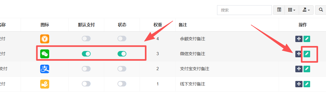
Task: Disable WeChat default payment toggle
Action: [x=86, y=54]
